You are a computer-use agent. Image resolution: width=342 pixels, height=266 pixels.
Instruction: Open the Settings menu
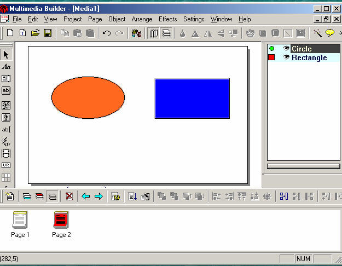point(194,19)
